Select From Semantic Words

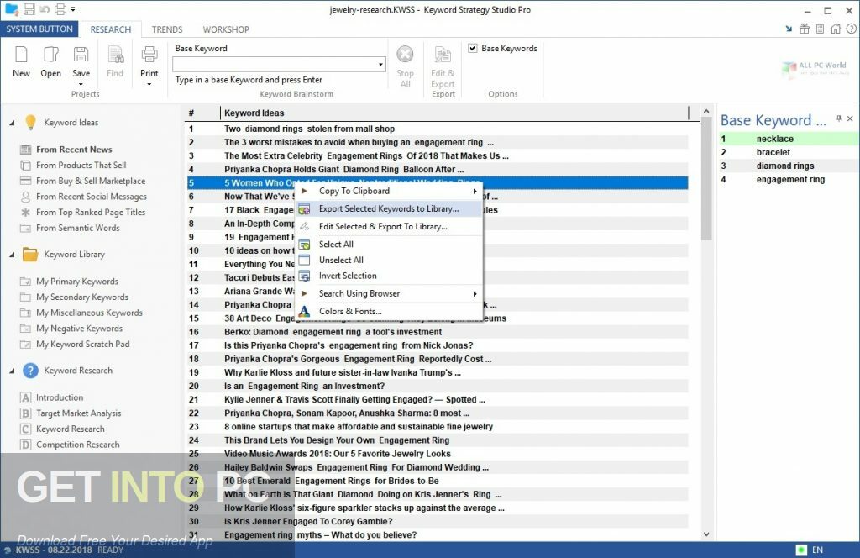[x=78, y=228]
